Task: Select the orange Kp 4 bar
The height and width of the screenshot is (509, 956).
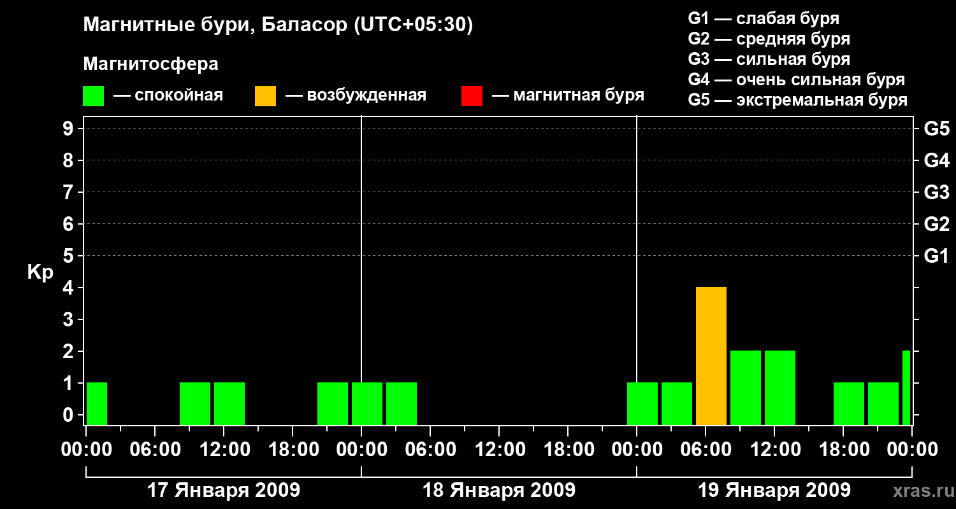Action: [711, 356]
